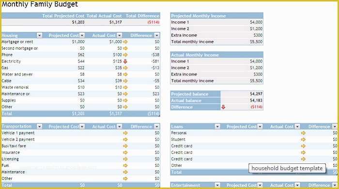This screenshot has width=339, height=189.
Task: Select the Total Actual Cost value $1,317
Action: click(x=115, y=22)
